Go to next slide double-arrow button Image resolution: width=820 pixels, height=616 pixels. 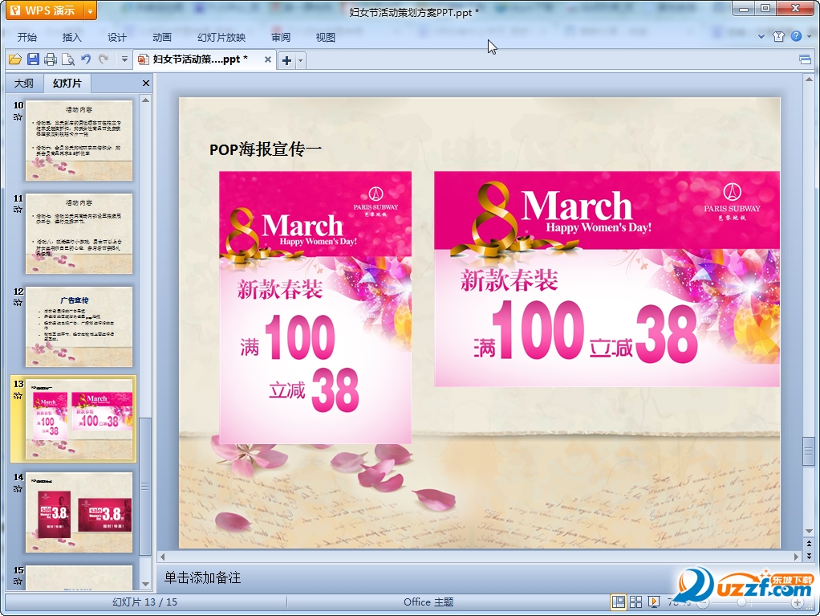coord(809,555)
